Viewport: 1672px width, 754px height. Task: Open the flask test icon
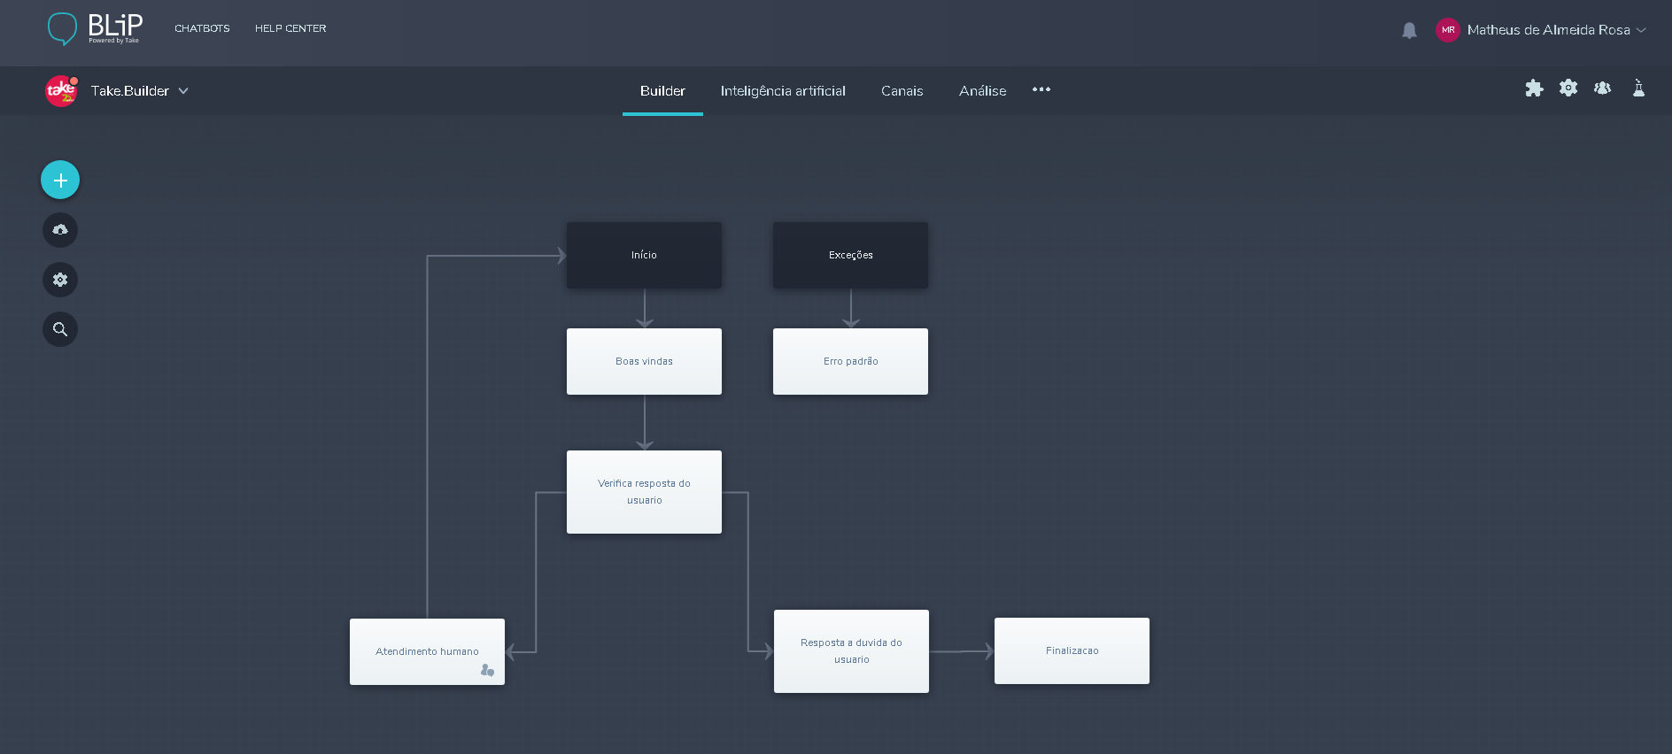1638,88
